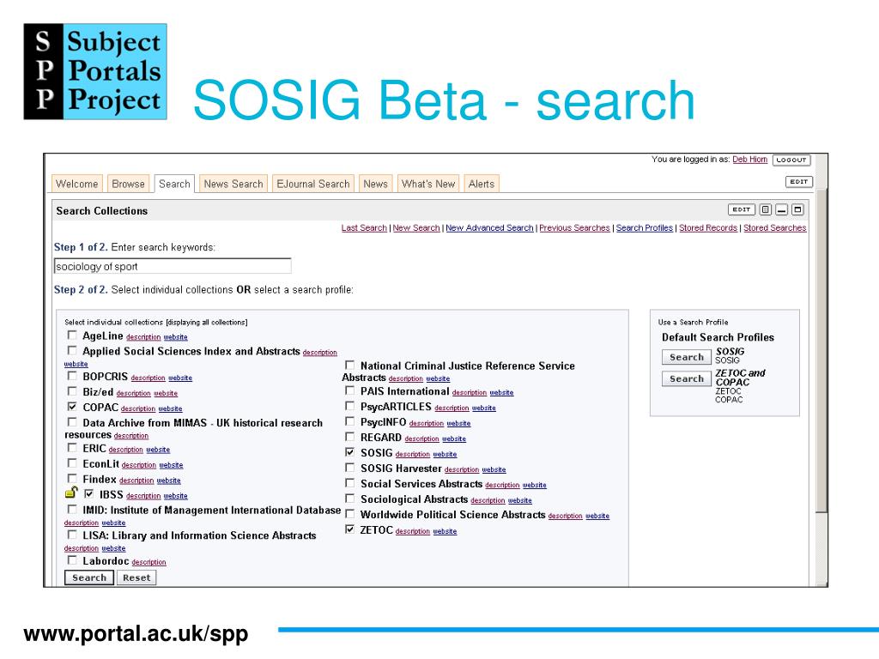Tick the AgeLine checkbox

pos(72,336)
